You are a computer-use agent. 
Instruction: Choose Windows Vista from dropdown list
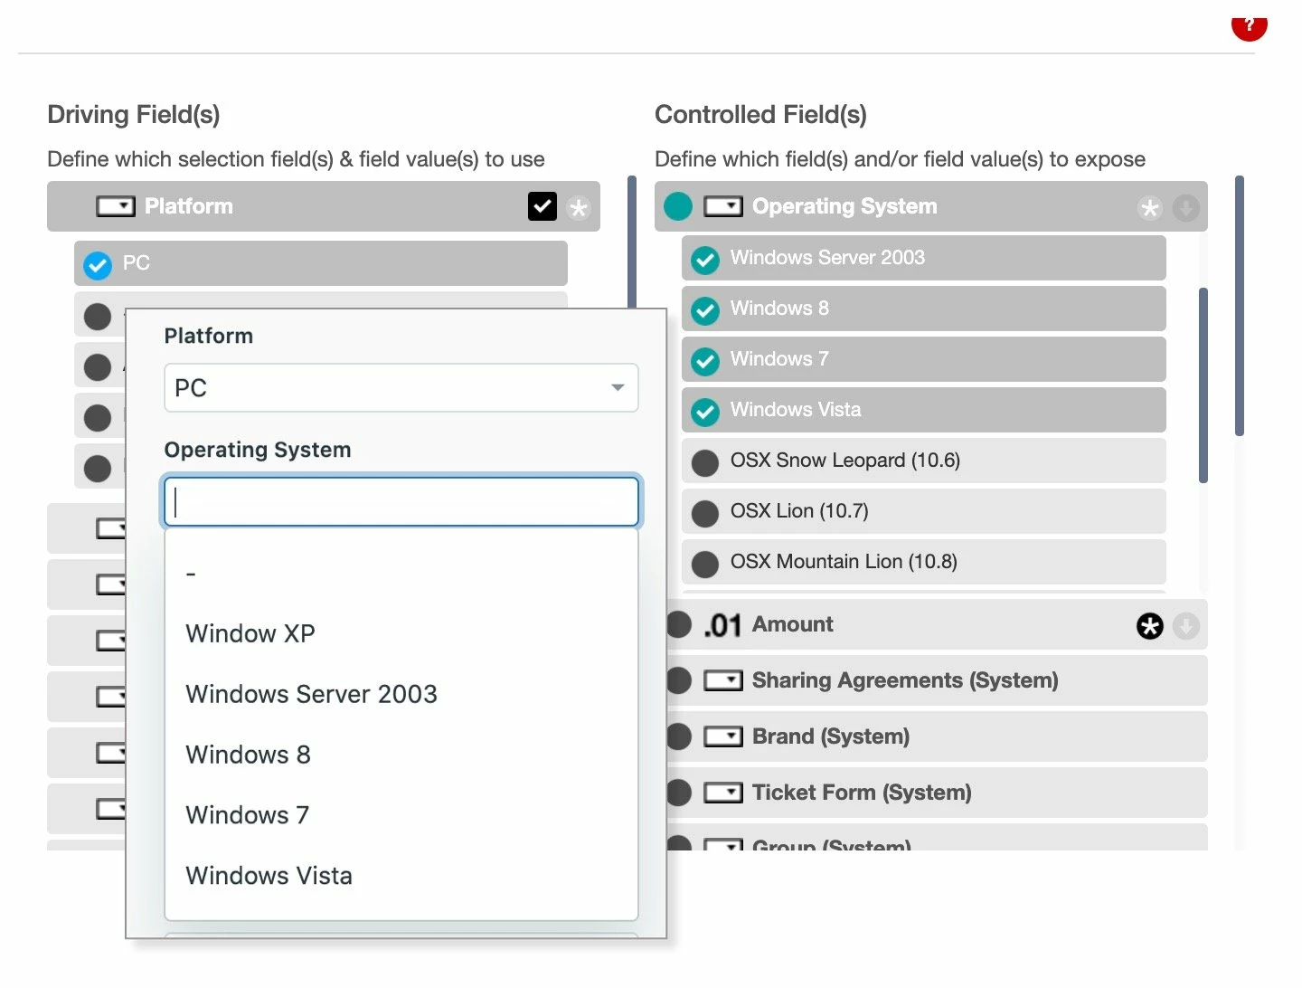[x=401, y=876]
